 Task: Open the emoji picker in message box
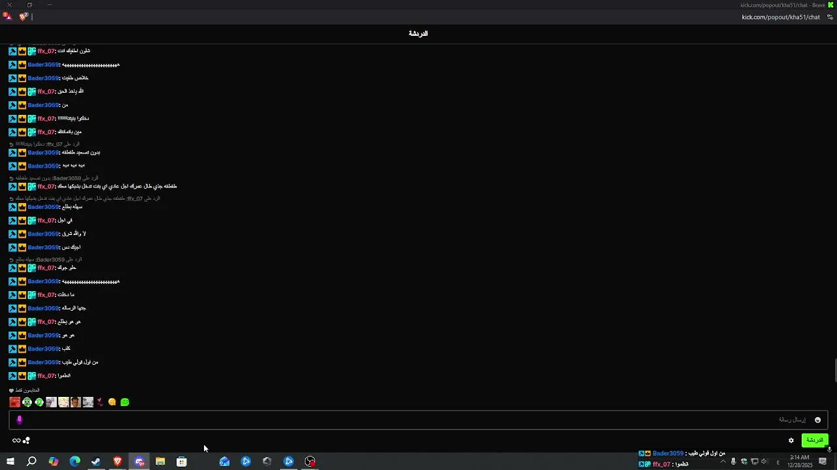pos(817,420)
